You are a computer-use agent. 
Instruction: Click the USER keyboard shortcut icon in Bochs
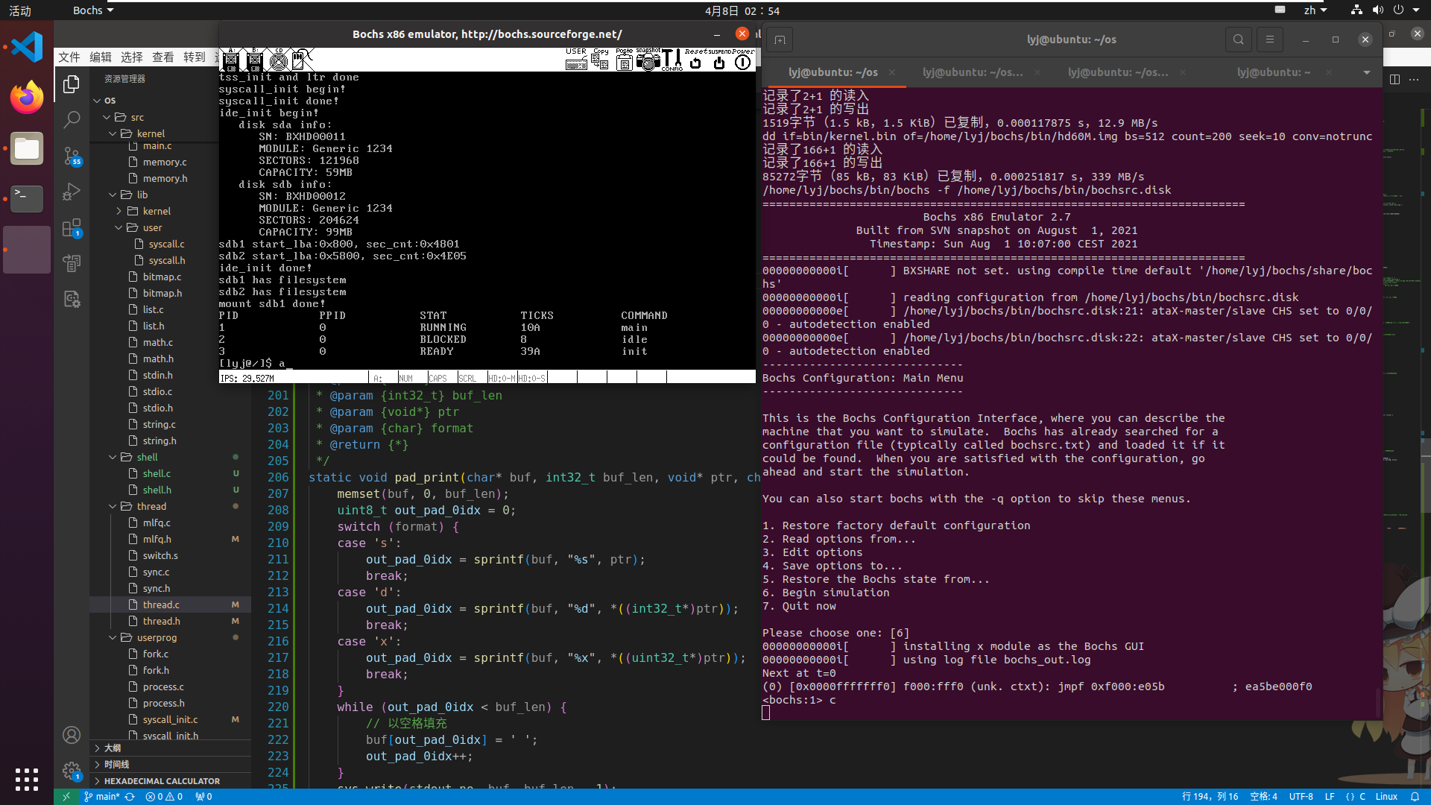576,60
